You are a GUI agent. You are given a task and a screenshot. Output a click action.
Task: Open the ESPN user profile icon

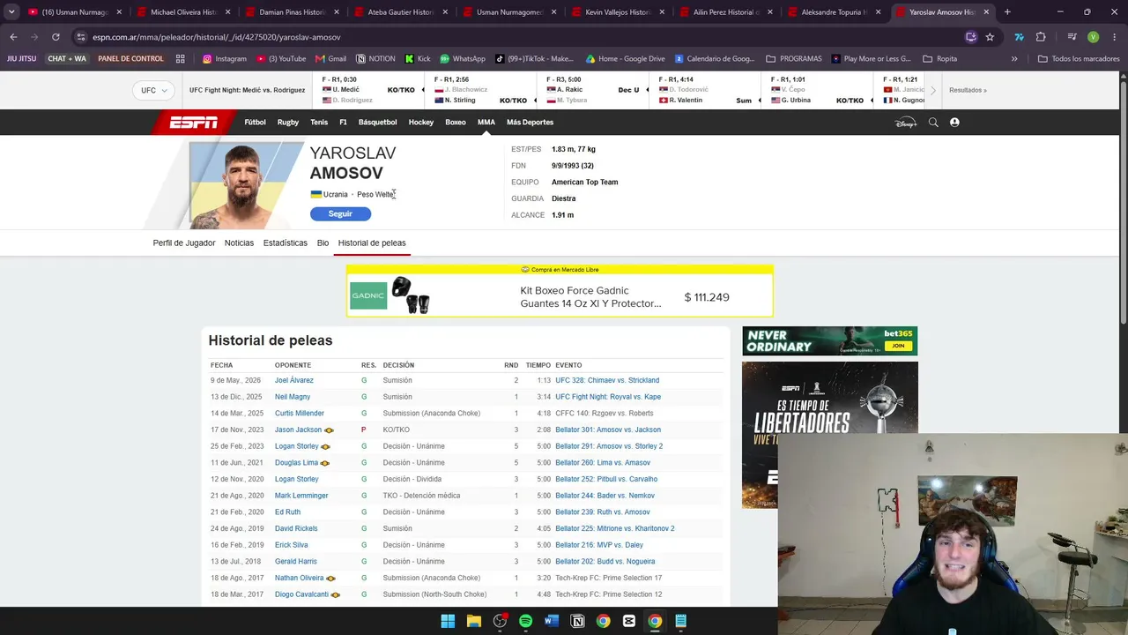tap(954, 123)
